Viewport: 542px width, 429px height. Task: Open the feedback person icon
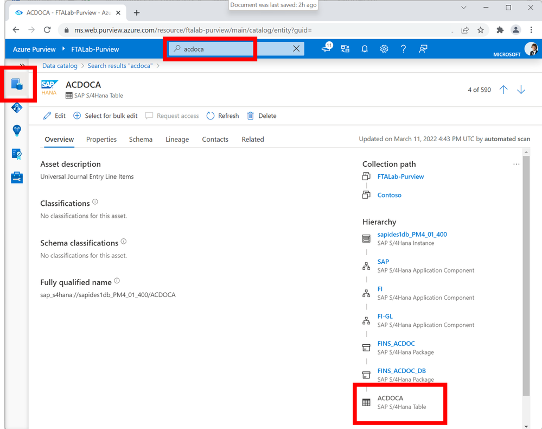pos(423,49)
